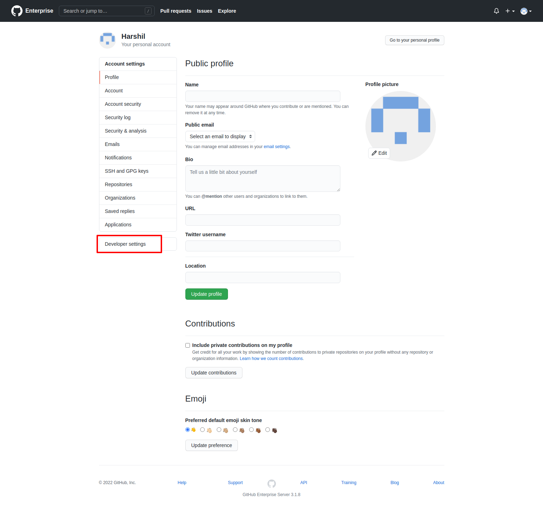Image resolution: width=543 pixels, height=513 pixels.
Task: Select Profile in settings sidebar
Action: 138,77
